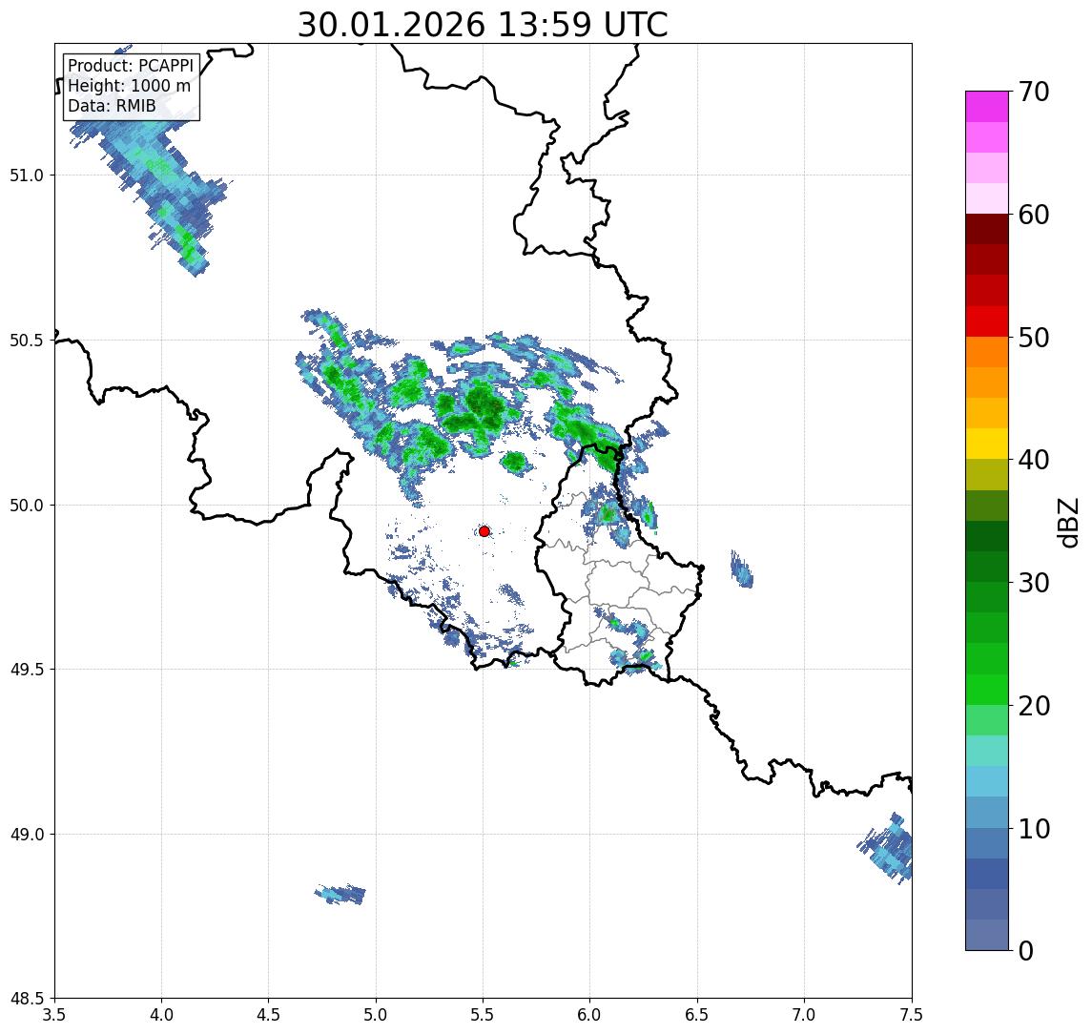Click the radar echo patch in bottom-right corner
The image size is (1092, 1034).
point(886,848)
